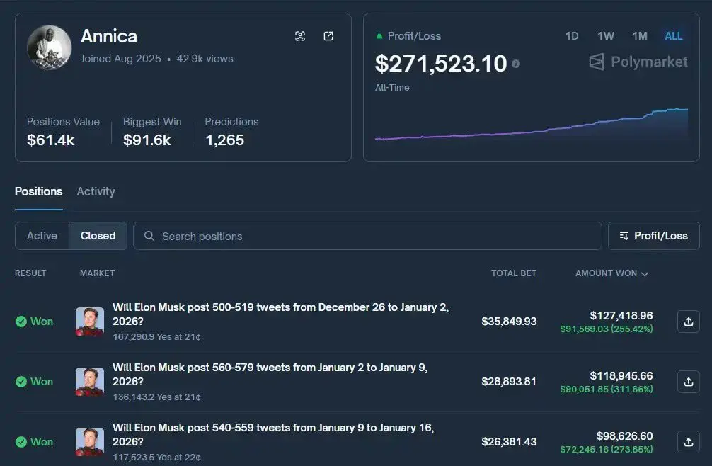This screenshot has height=466, width=712.
Task: Click the info icon next to $271,523.10
Action: coord(516,64)
